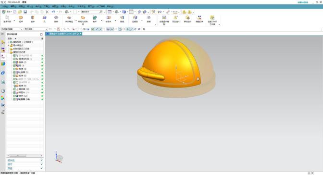
Task: Click the Undo arrow icon
Action: click(53, 12)
